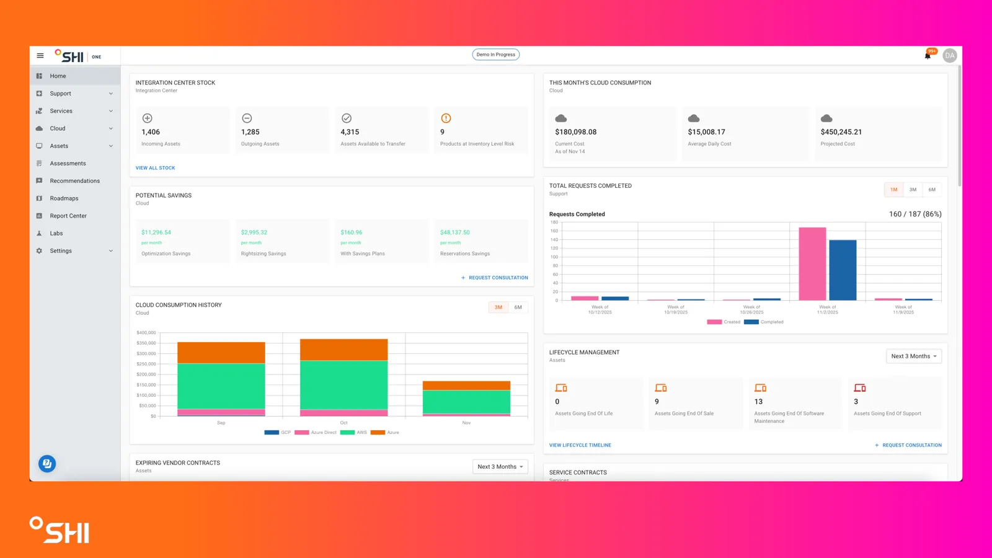Click the End Of Support device icon
The height and width of the screenshot is (558, 992).
point(860,387)
